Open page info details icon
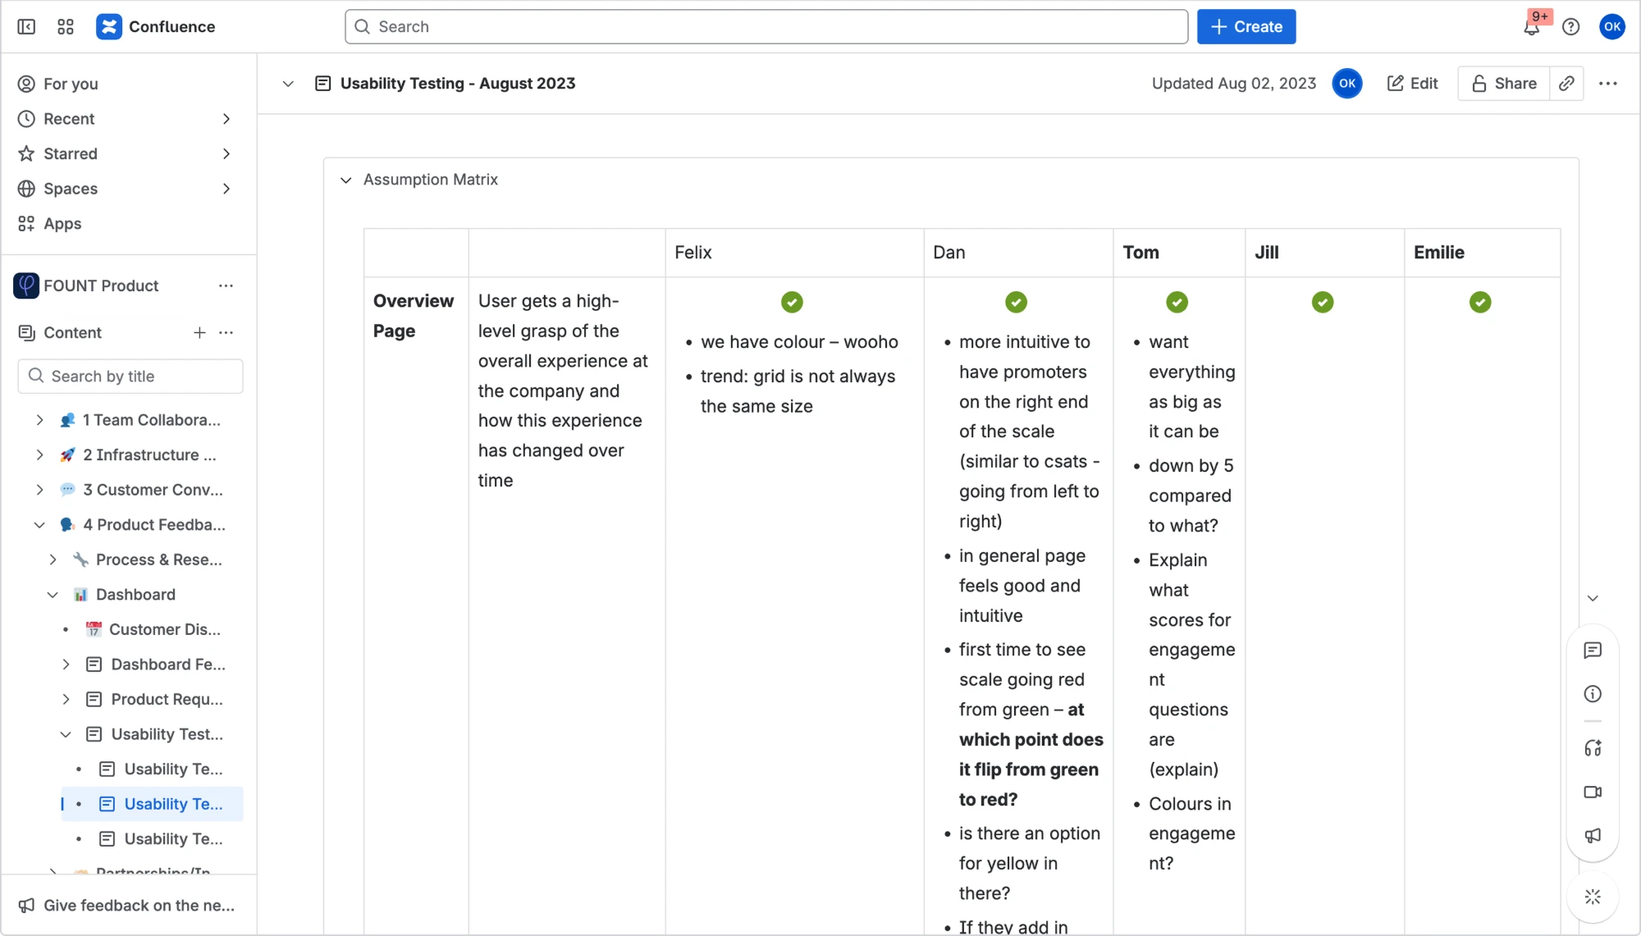 (x=1593, y=694)
